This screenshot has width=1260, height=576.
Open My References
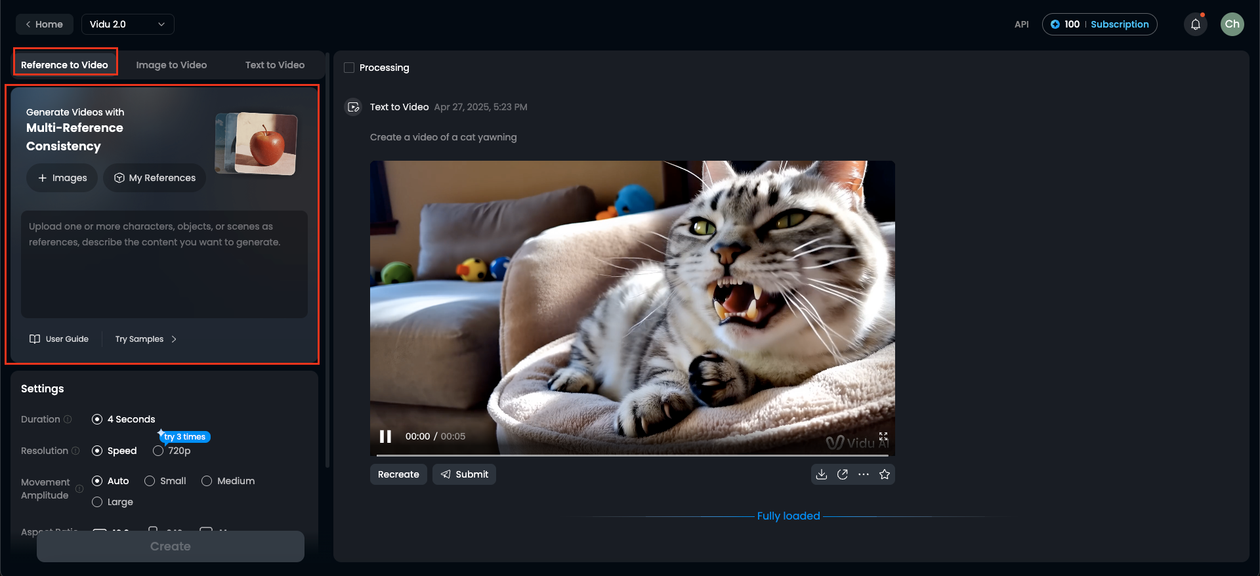[155, 178]
